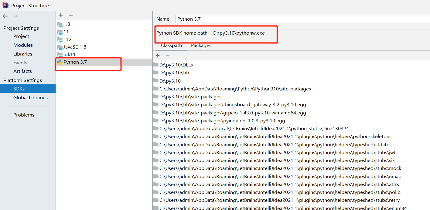This screenshot has height=210, width=430.
Task: Select Global Libraries under Platform Settings
Action: [x=30, y=97]
